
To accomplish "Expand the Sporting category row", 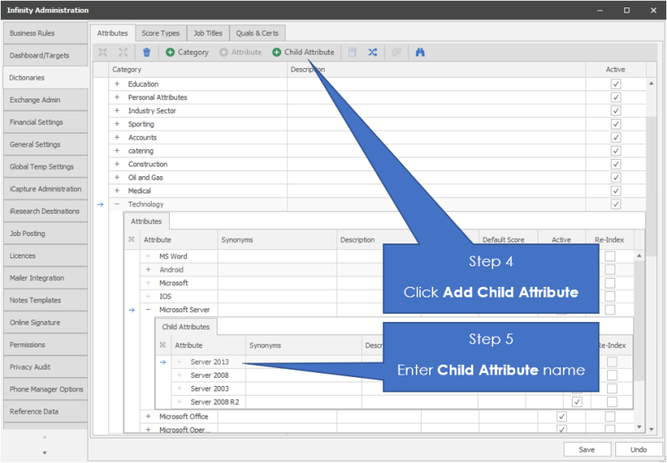I will [117, 125].
